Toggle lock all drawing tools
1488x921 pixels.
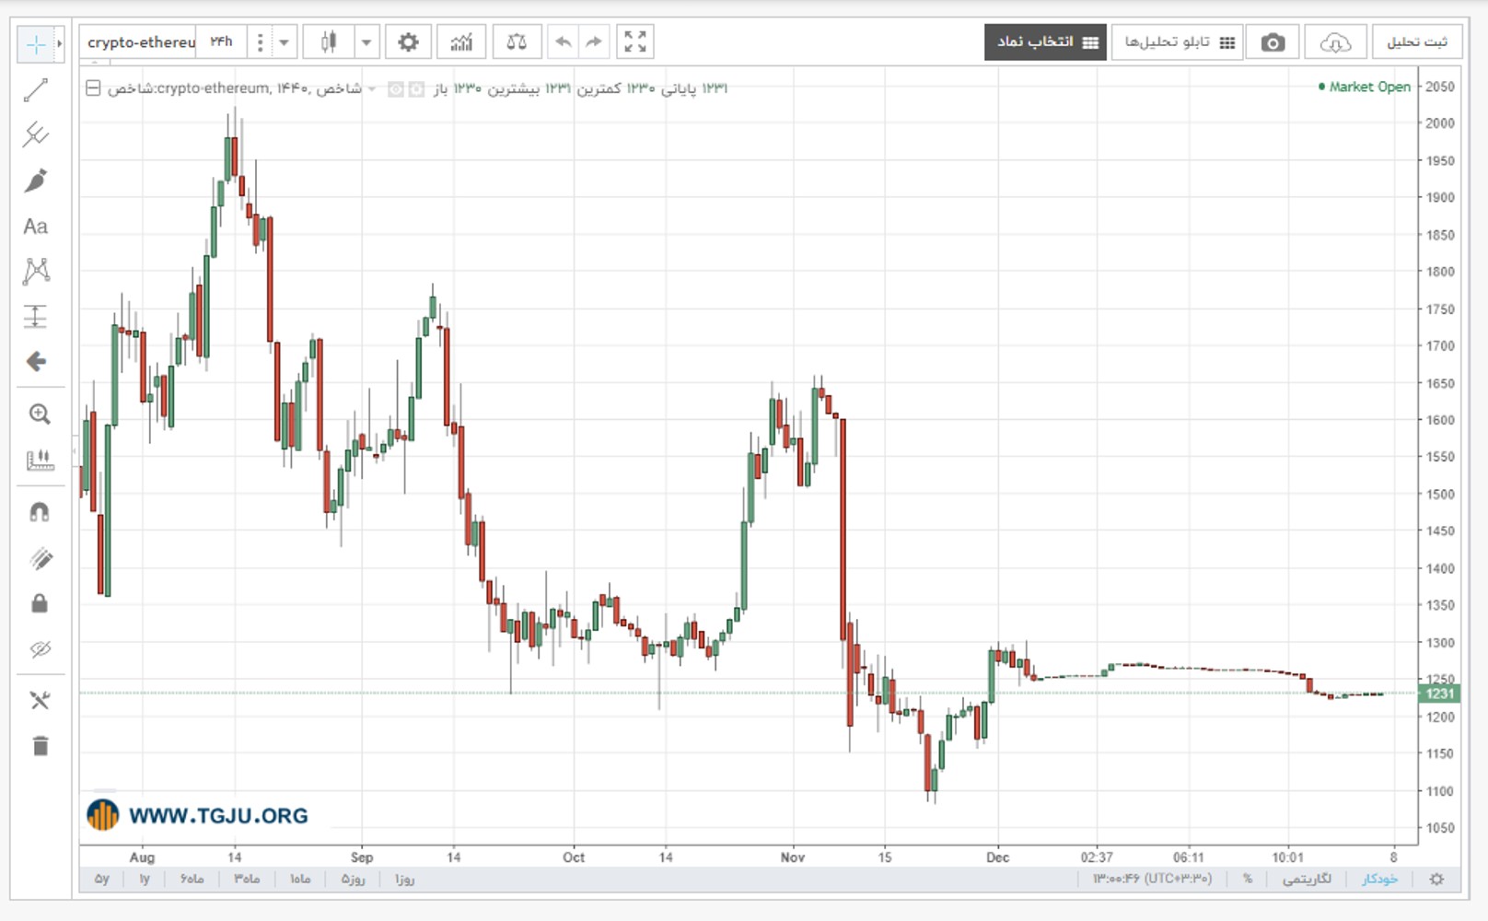39,603
